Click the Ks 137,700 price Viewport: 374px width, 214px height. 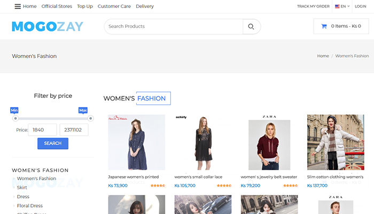pyautogui.click(x=317, y=186)
